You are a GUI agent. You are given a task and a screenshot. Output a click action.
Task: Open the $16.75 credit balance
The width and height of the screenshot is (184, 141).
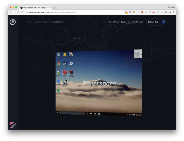pyautogui.click(x=138, y=22)
